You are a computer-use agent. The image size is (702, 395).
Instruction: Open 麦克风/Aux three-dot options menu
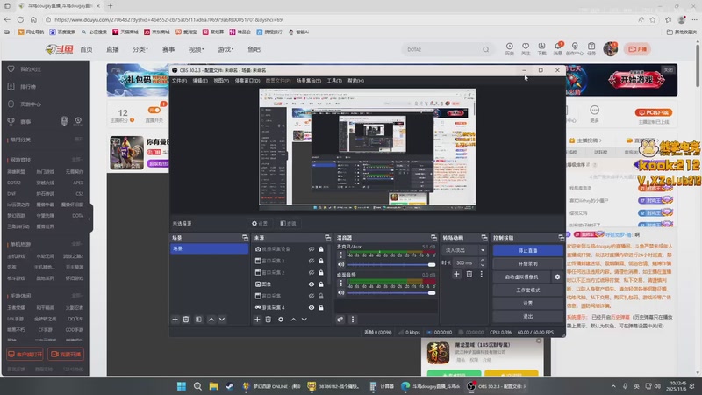coord(341,255)
